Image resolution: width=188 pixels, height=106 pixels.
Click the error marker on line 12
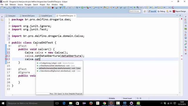pyautogui.click(x=6, y=56)
